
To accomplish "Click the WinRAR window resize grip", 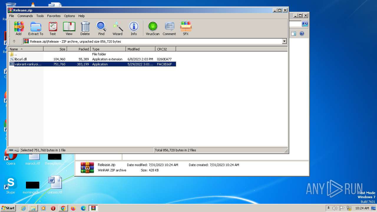I will (x=286, y=151).
